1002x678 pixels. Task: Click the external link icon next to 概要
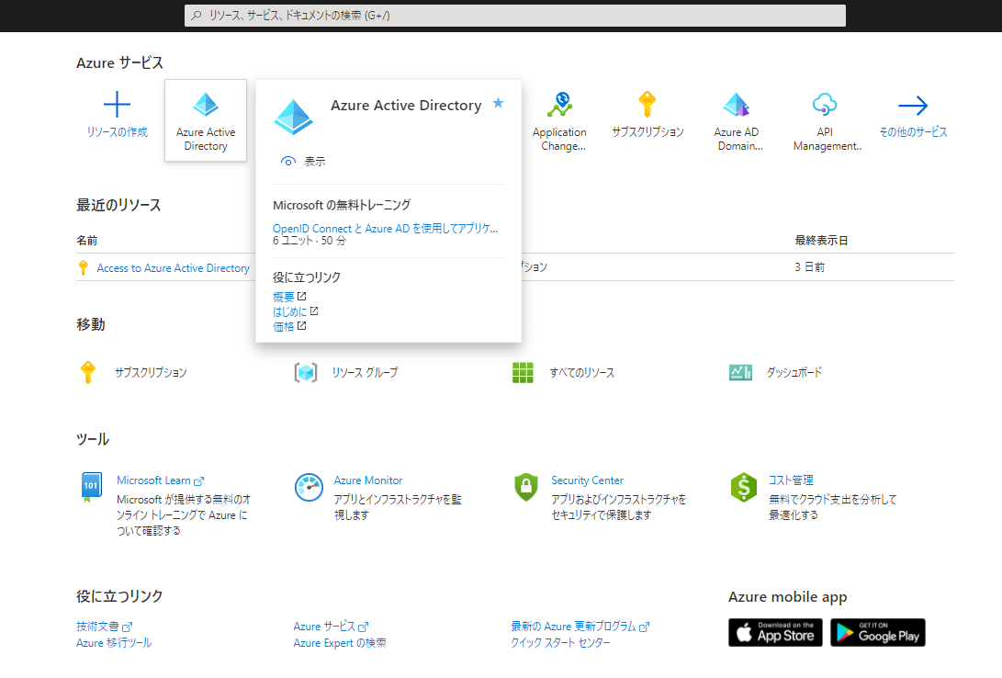point(301,297)
